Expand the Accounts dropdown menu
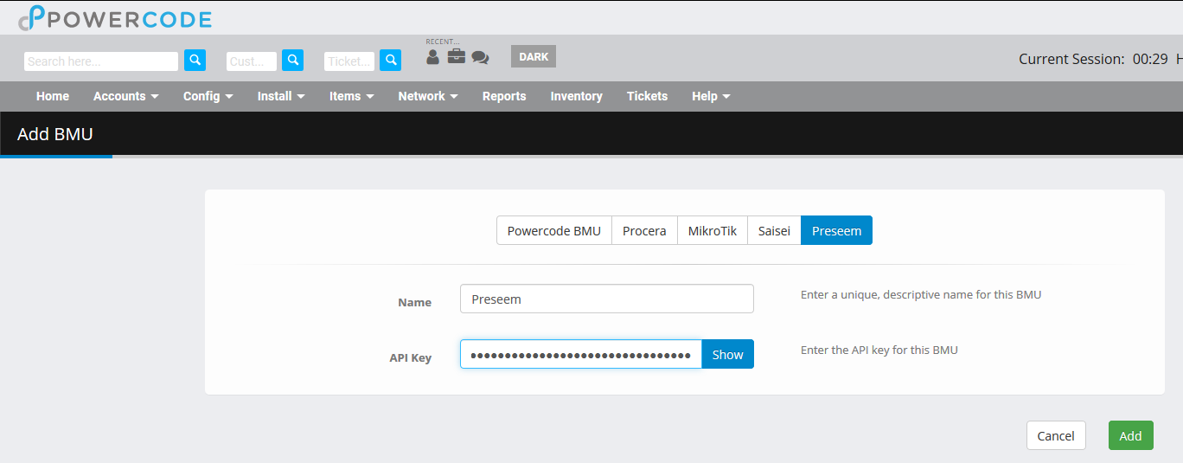Image resolution: width=1183 pixels, height=463 pixels. point(126,96)
